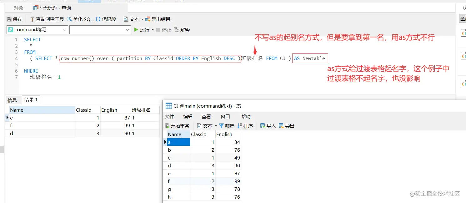
Task: Click the 班级排名 column header in results
Action: 145,110
